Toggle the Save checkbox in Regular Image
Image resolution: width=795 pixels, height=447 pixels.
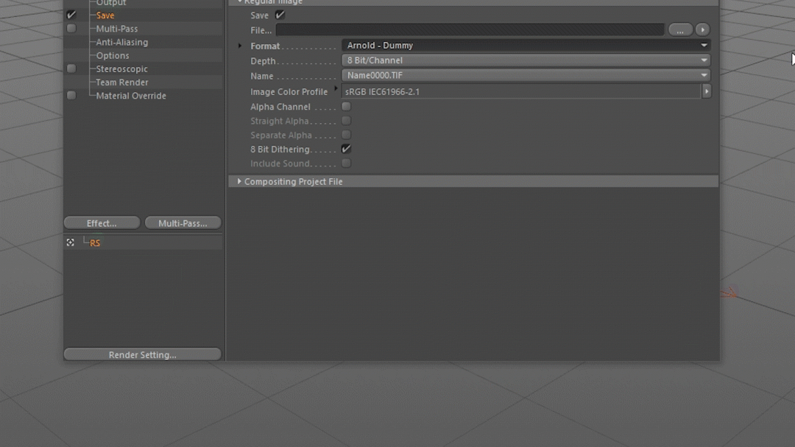(280, 15)
